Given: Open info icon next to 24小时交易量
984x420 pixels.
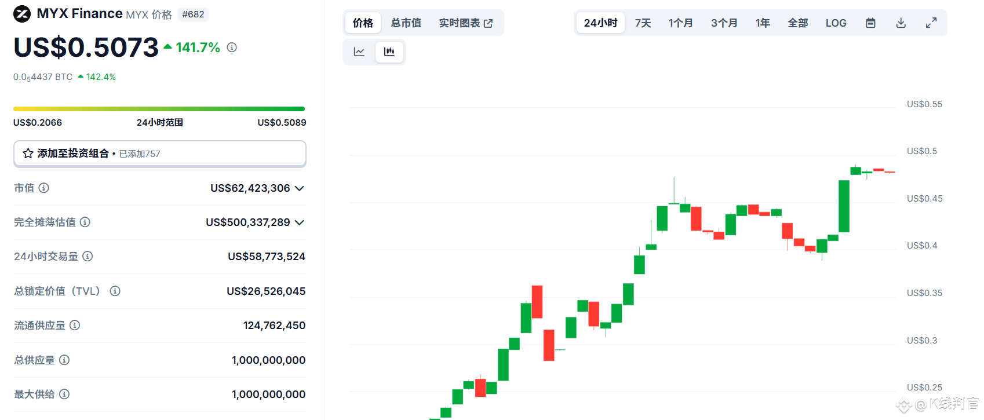Looking at the screenshot, I should 88,256.
